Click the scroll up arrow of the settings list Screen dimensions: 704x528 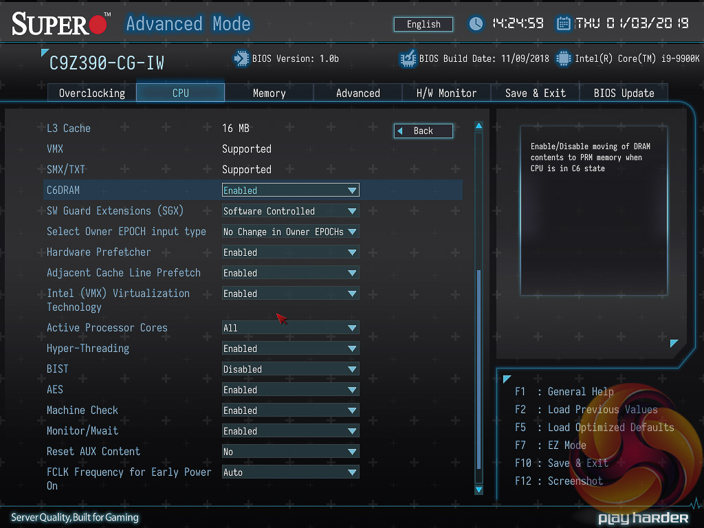[x=478, y=126]
